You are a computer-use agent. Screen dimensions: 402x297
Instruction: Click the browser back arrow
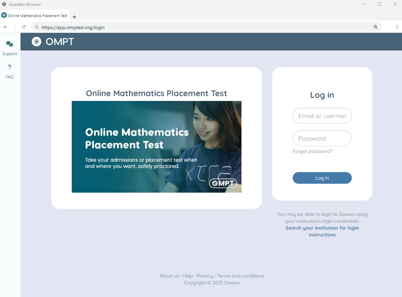tap(5, 27)
